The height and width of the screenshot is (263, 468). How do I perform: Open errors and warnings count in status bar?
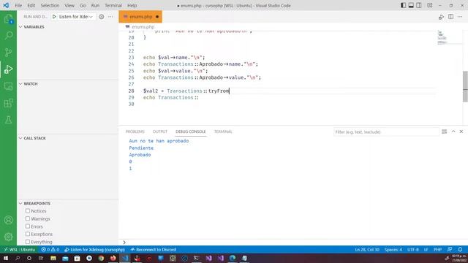[x=50, y=249]
